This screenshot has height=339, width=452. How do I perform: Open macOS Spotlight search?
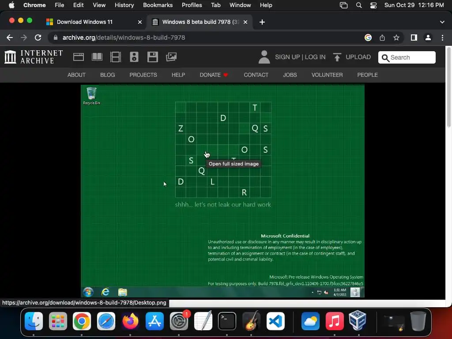pos(358,5)
